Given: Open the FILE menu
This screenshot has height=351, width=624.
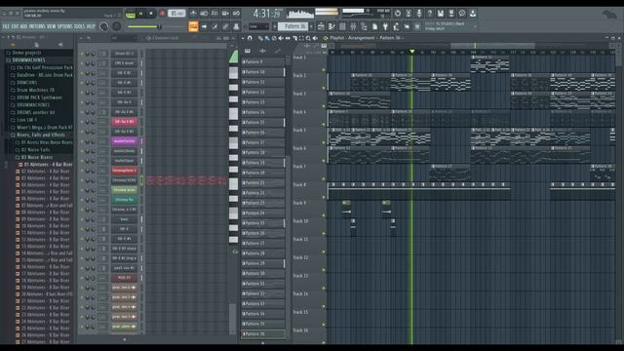Looking at the screenshot, I should coord(6,26).
